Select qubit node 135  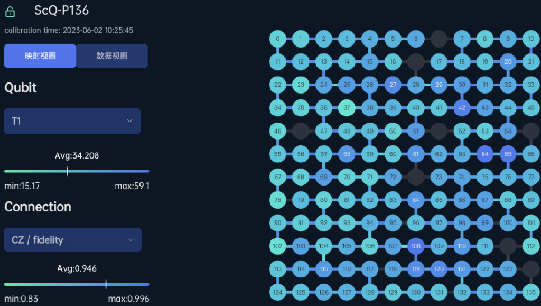coord(531,292)
